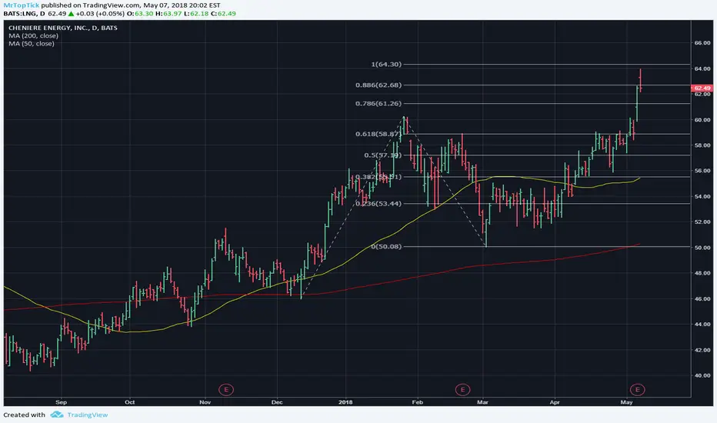Click the February earnings E marker
Viewport: 717px width, 423px height.
coord(462,390)
